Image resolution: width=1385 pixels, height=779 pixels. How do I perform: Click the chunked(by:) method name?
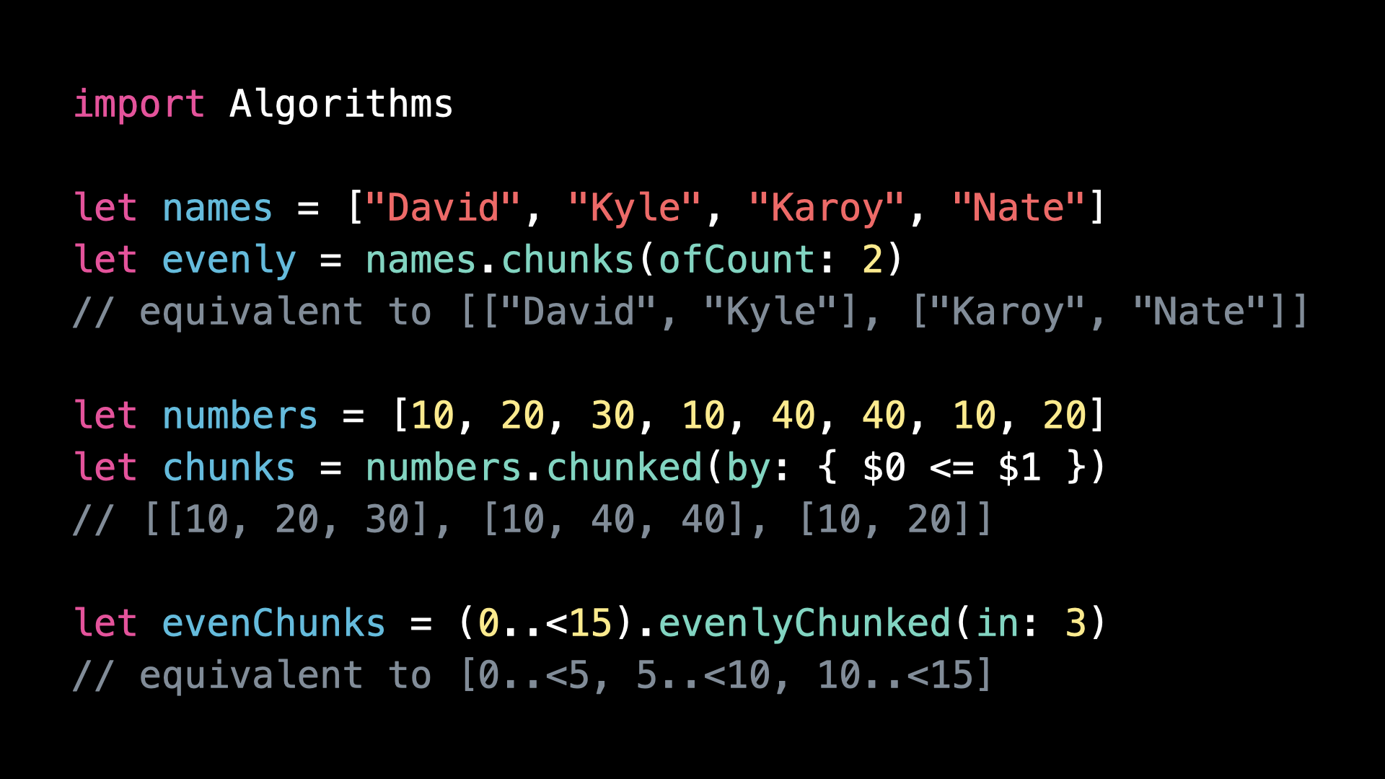tap(626, 467)
